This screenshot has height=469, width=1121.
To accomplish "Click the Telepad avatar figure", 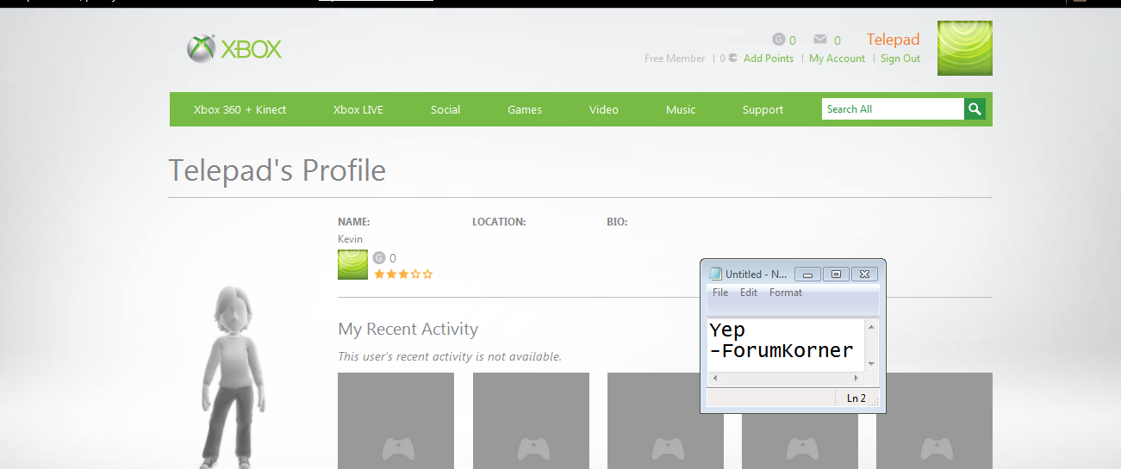I will point(234,377).
